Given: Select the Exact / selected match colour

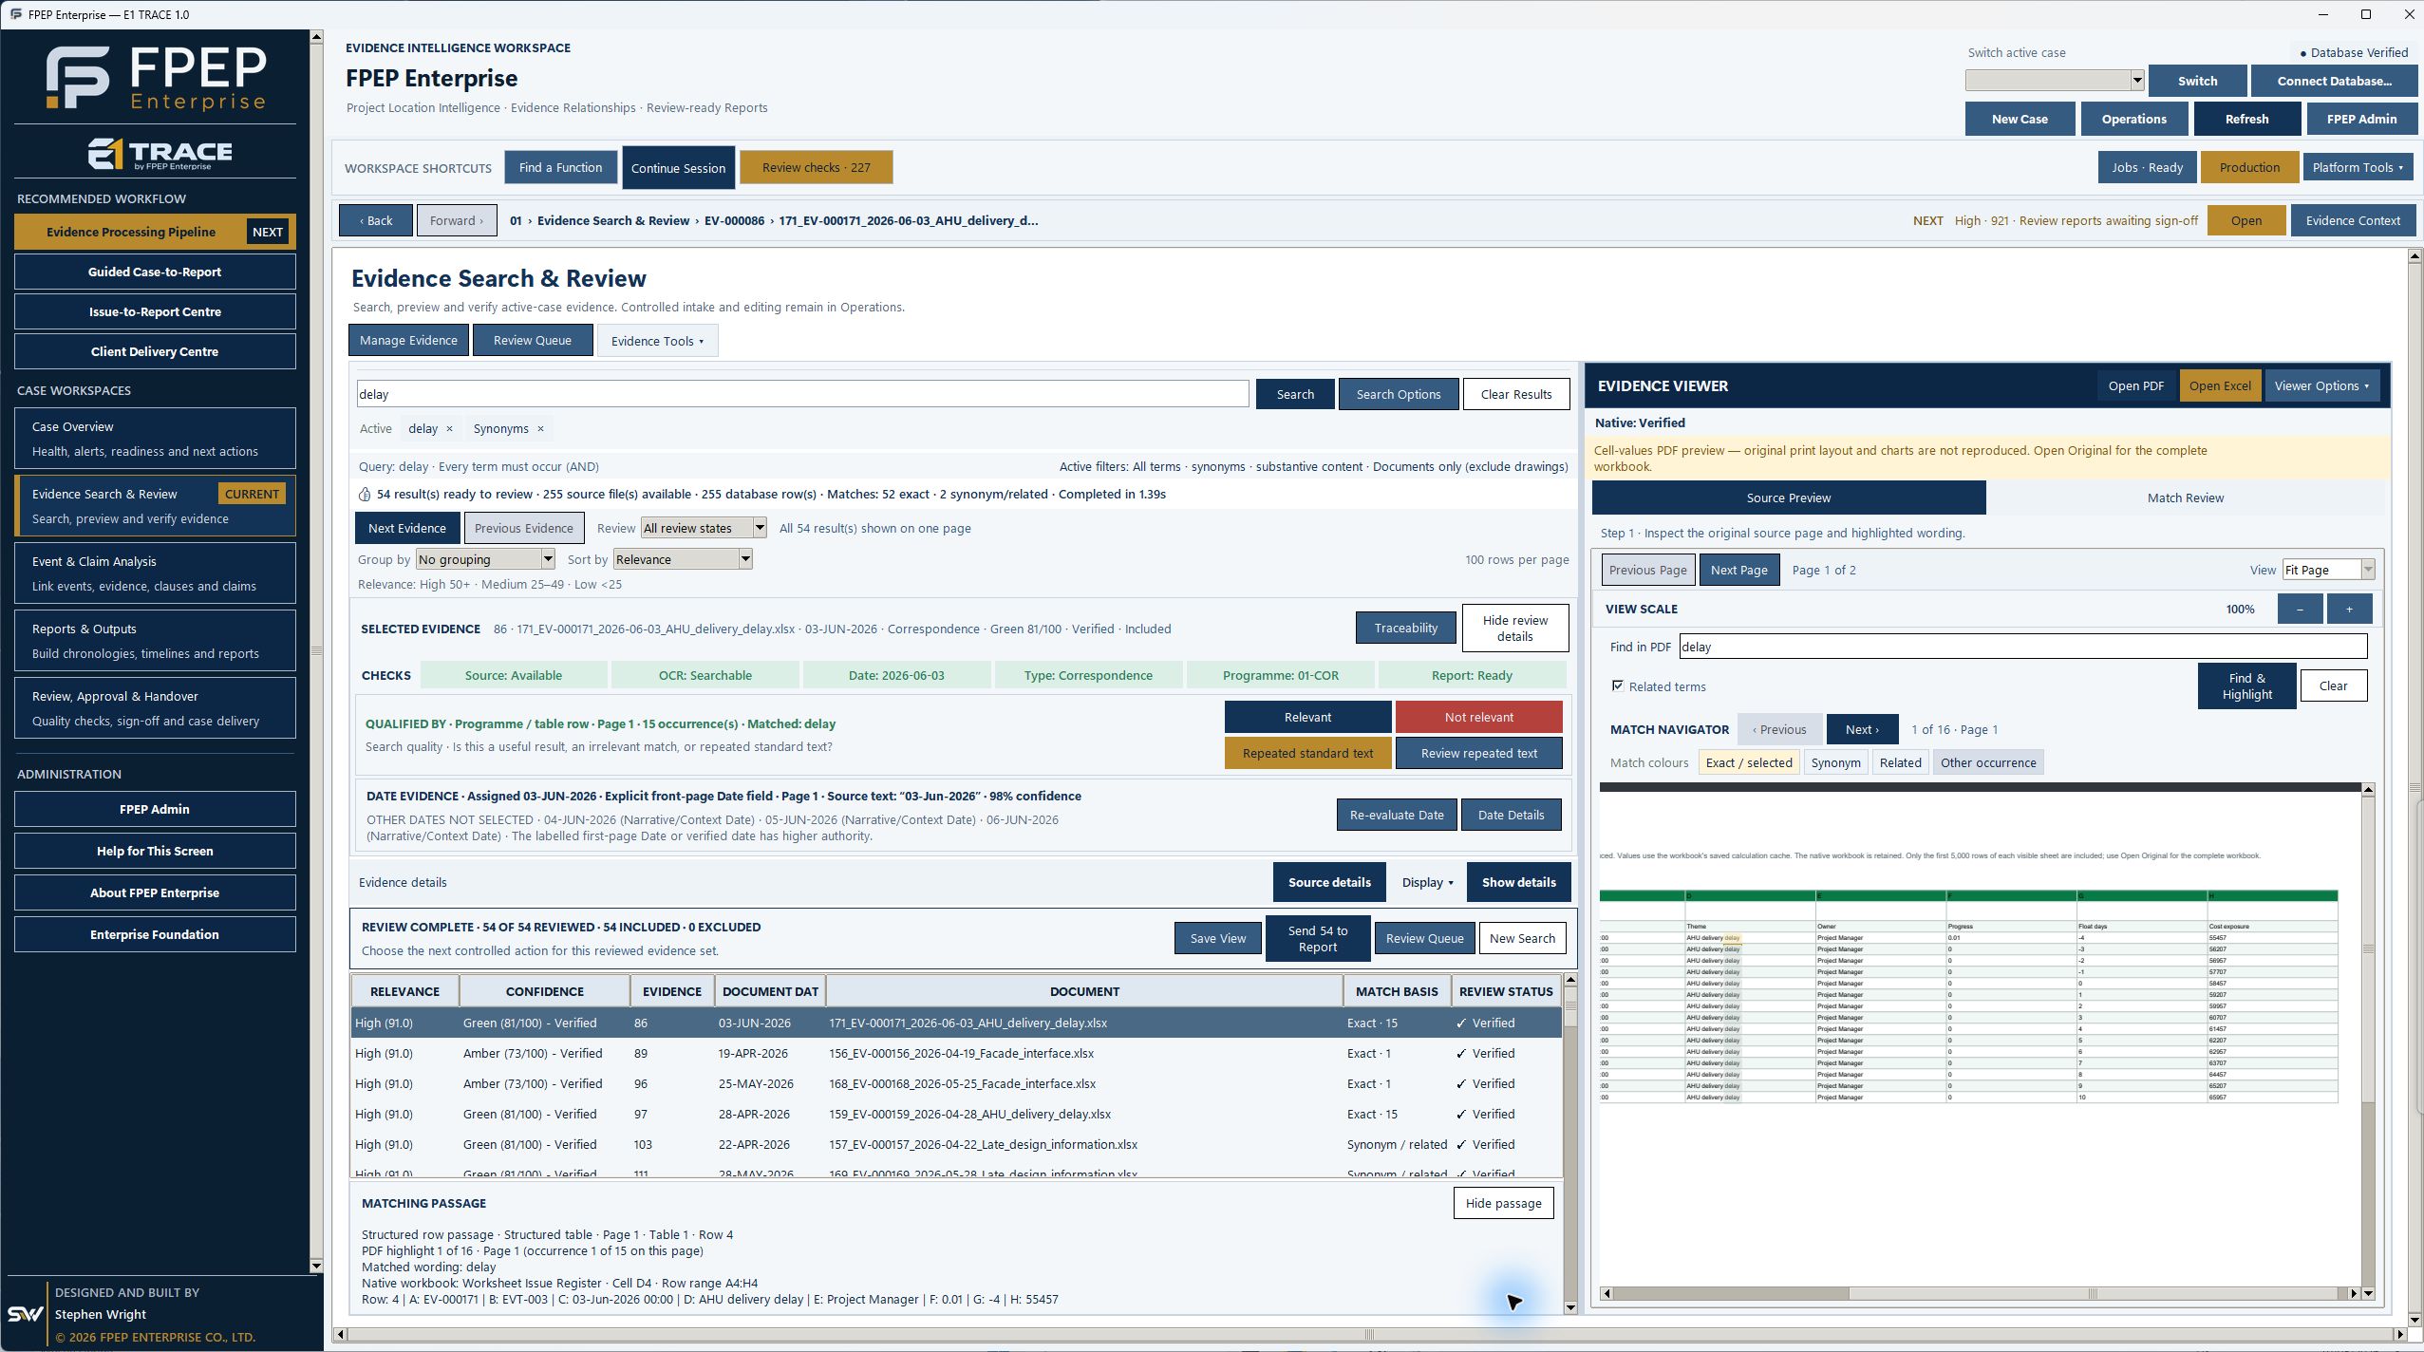Looking at the screenshot, I should (x=1748, y=762).
